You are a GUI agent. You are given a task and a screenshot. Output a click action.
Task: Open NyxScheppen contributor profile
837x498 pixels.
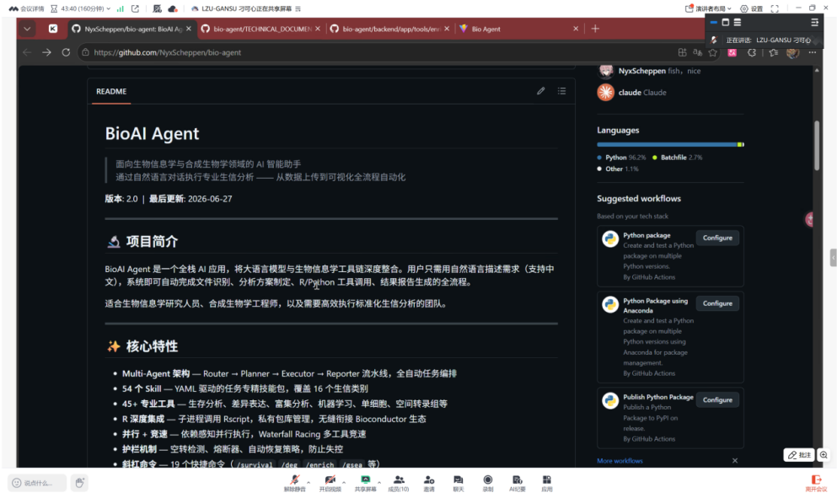(x=641, y=71)
